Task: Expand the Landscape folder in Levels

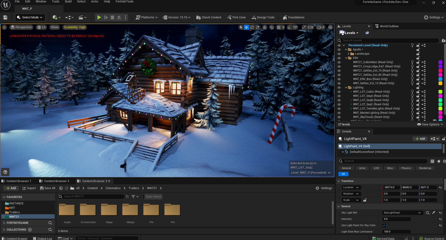Action: click(x=348, y=54)
